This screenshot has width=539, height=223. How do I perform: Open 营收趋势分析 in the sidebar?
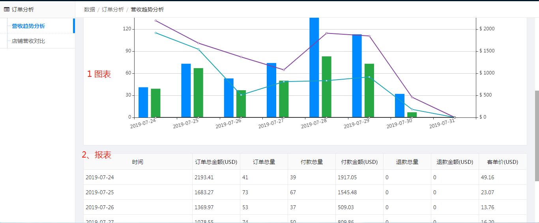[x=28, y=26]
